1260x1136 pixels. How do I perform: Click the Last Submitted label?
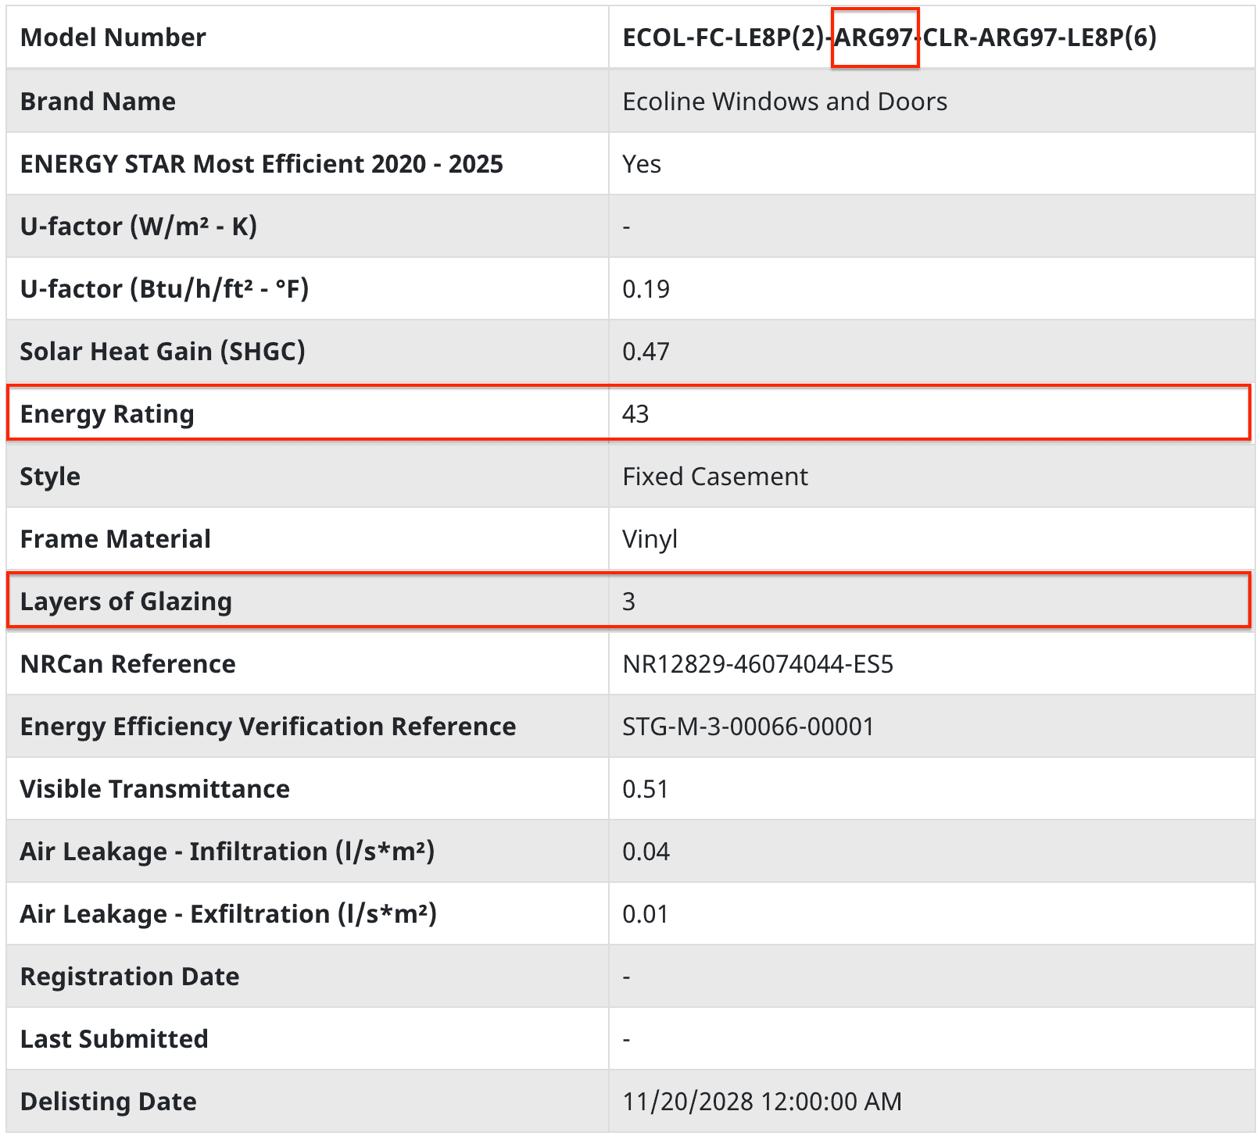click(x=114, y=1039)
